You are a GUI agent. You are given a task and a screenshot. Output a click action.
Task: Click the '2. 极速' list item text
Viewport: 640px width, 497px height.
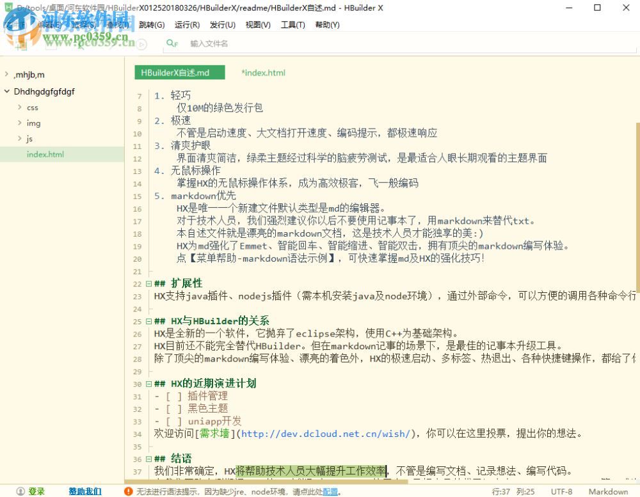click(172, 120)
